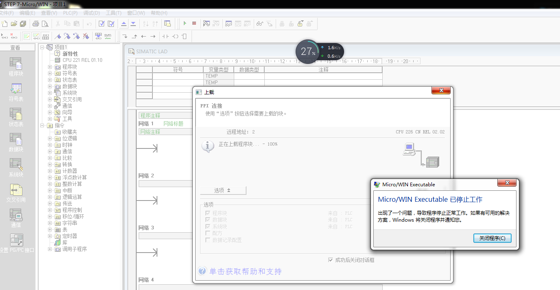
Task: Expand the 位逻辑 instruction tree node
Action: [x=50, y=138]
